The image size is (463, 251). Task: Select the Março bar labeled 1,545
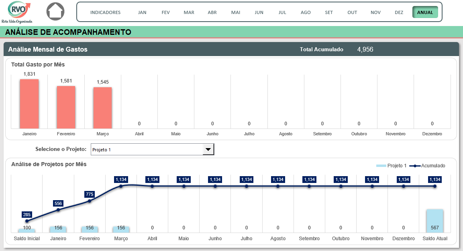click(102, 108)
